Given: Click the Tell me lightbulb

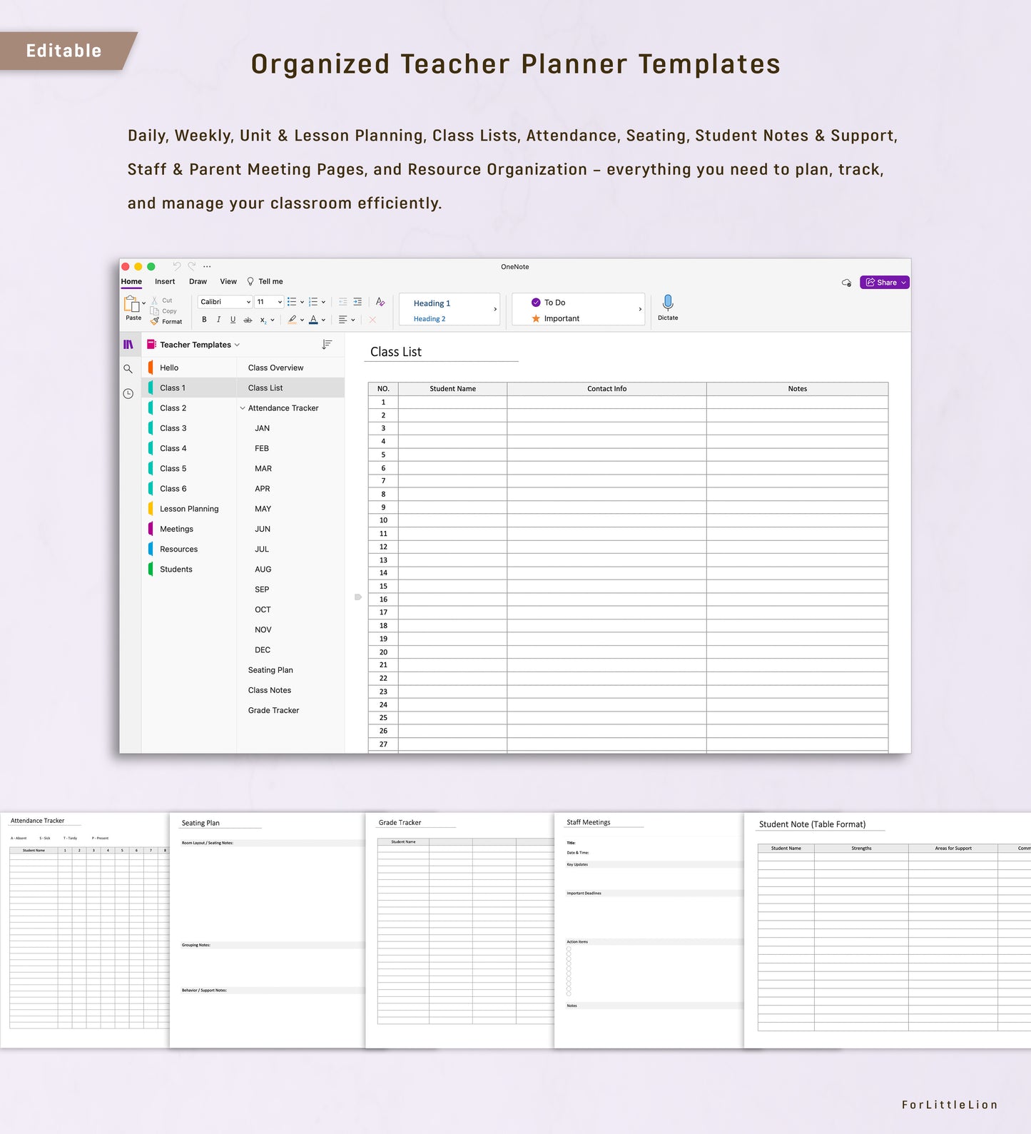Looking at the screenshot, I should pos(250,281).
